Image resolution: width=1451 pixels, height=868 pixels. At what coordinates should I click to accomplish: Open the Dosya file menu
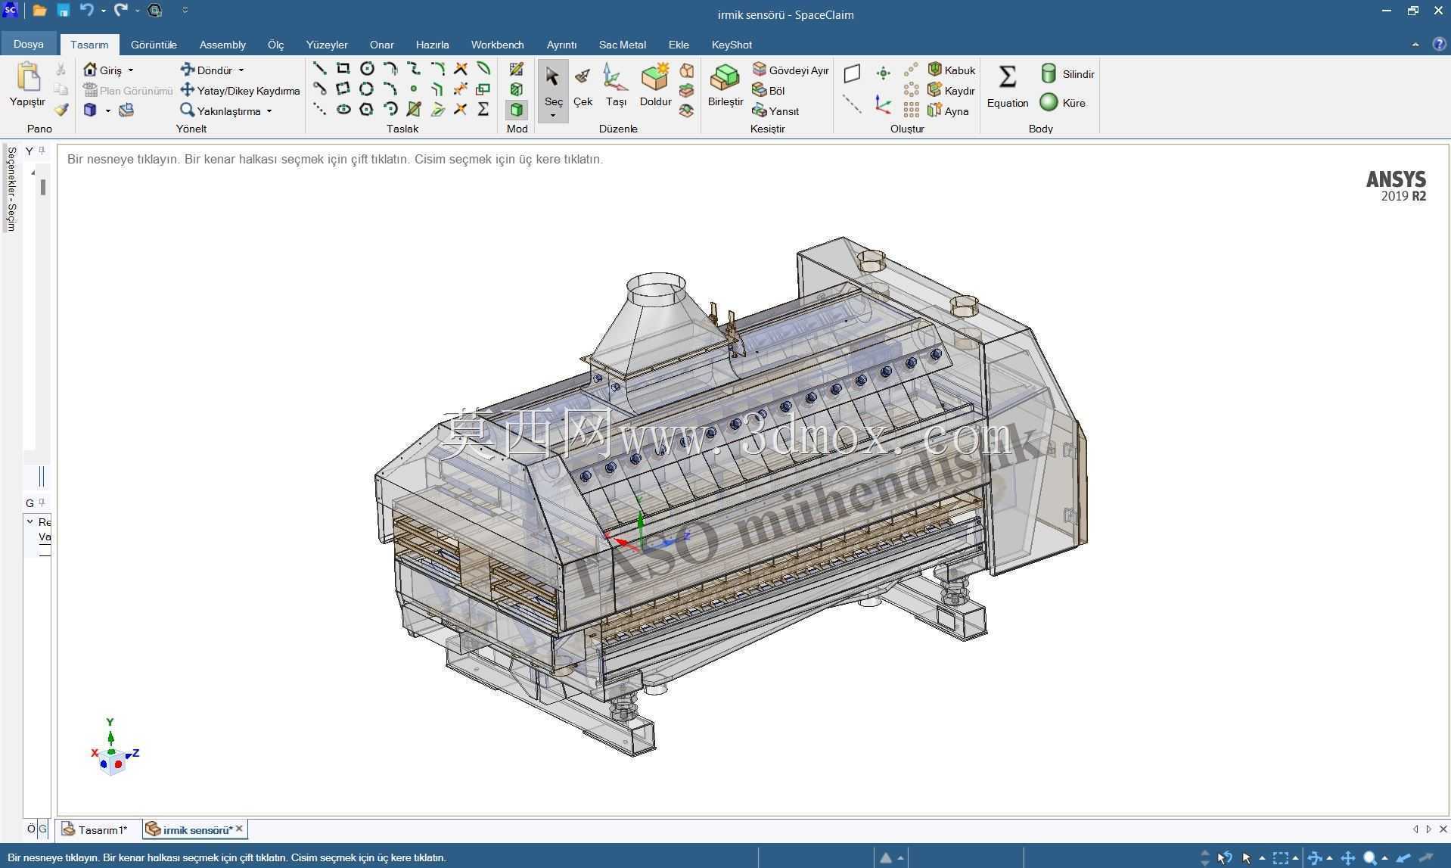pyautogui.click(x=29, y=44)
